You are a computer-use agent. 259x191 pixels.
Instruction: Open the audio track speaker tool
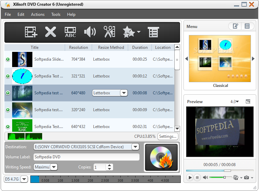[x=90, y=32]
